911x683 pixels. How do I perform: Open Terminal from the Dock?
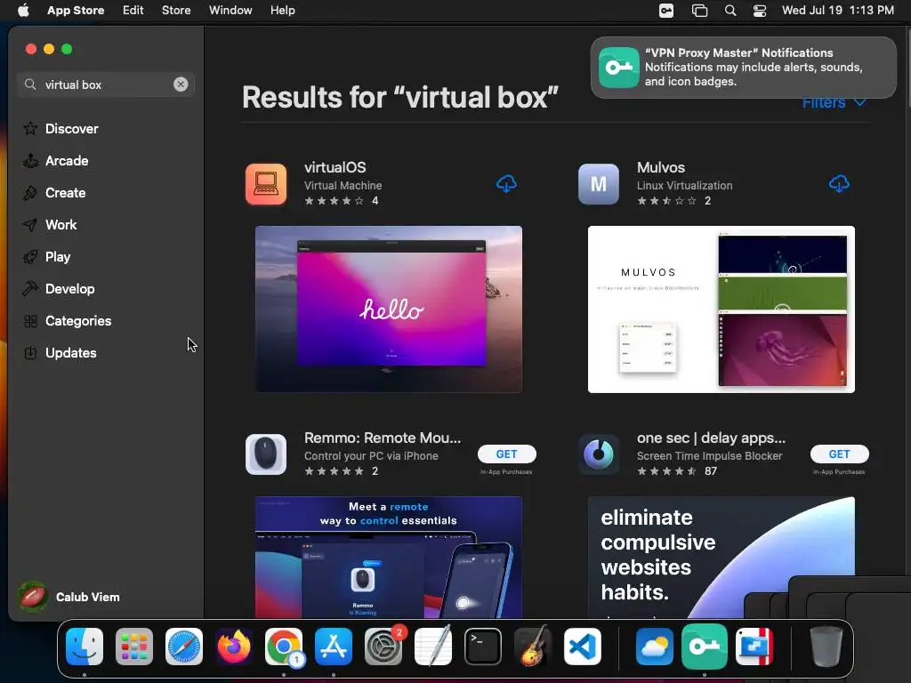pyautogui.click(x=483, y=647)
